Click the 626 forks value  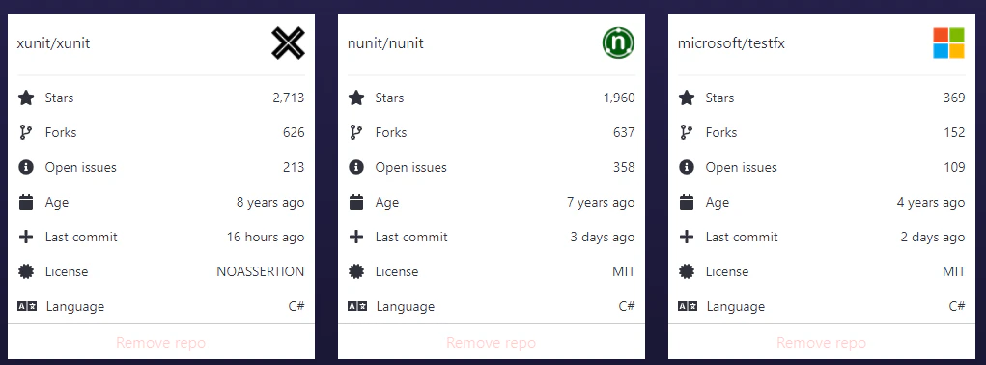pyautogui.click(x=294, y=132)
